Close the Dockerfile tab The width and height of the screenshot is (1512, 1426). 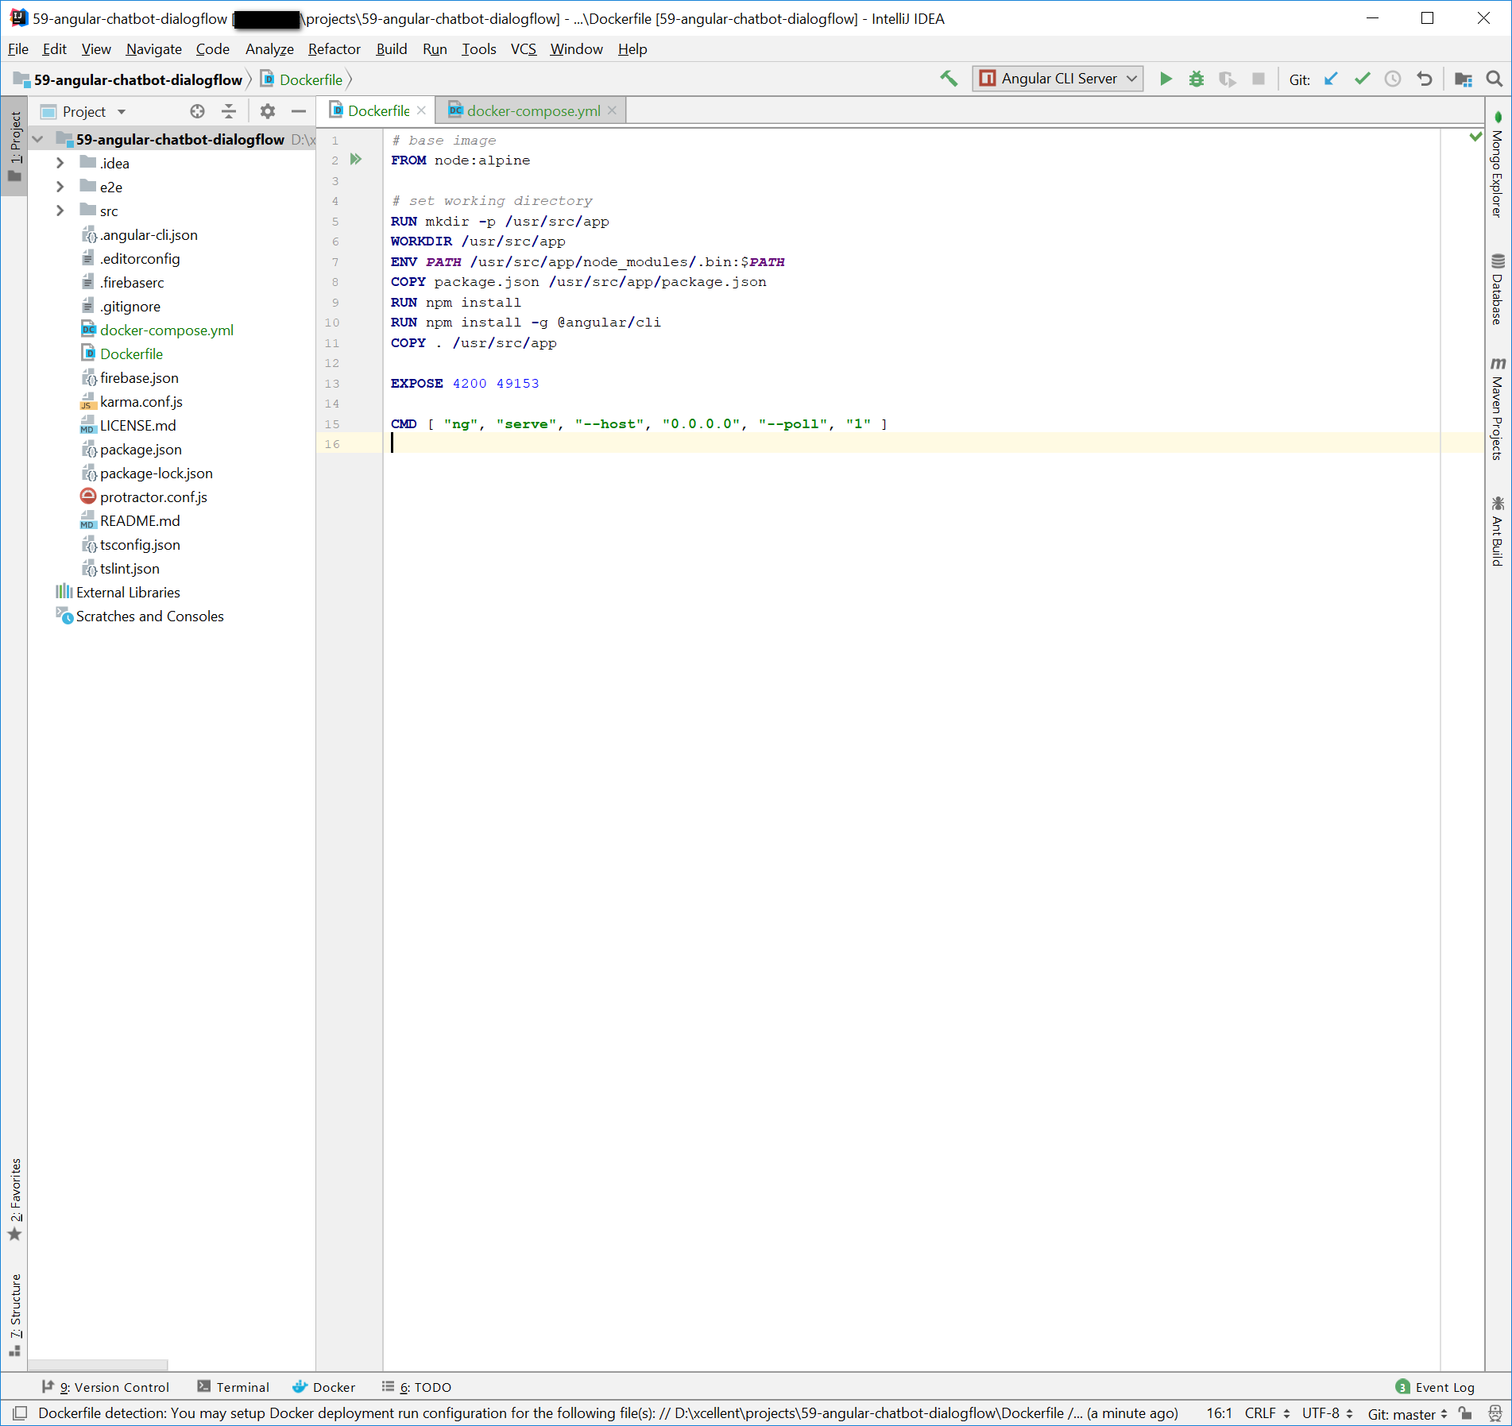point(421,110)
